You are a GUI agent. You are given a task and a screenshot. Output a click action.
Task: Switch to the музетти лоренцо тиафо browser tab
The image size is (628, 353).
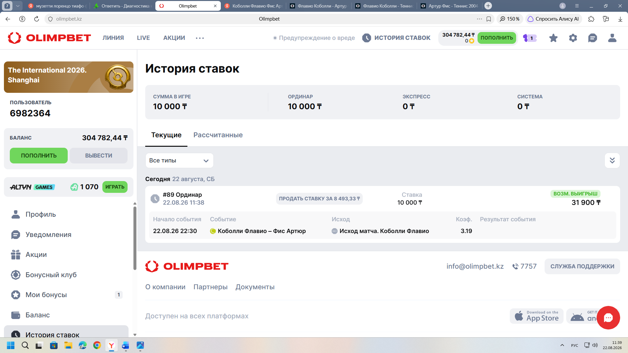pos(57,6)
